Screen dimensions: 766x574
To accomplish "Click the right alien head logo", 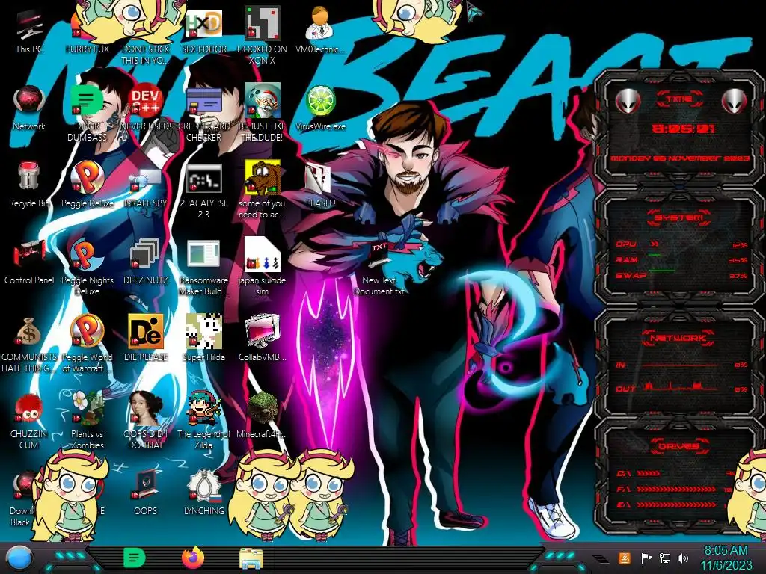I will tap(735, 102).
